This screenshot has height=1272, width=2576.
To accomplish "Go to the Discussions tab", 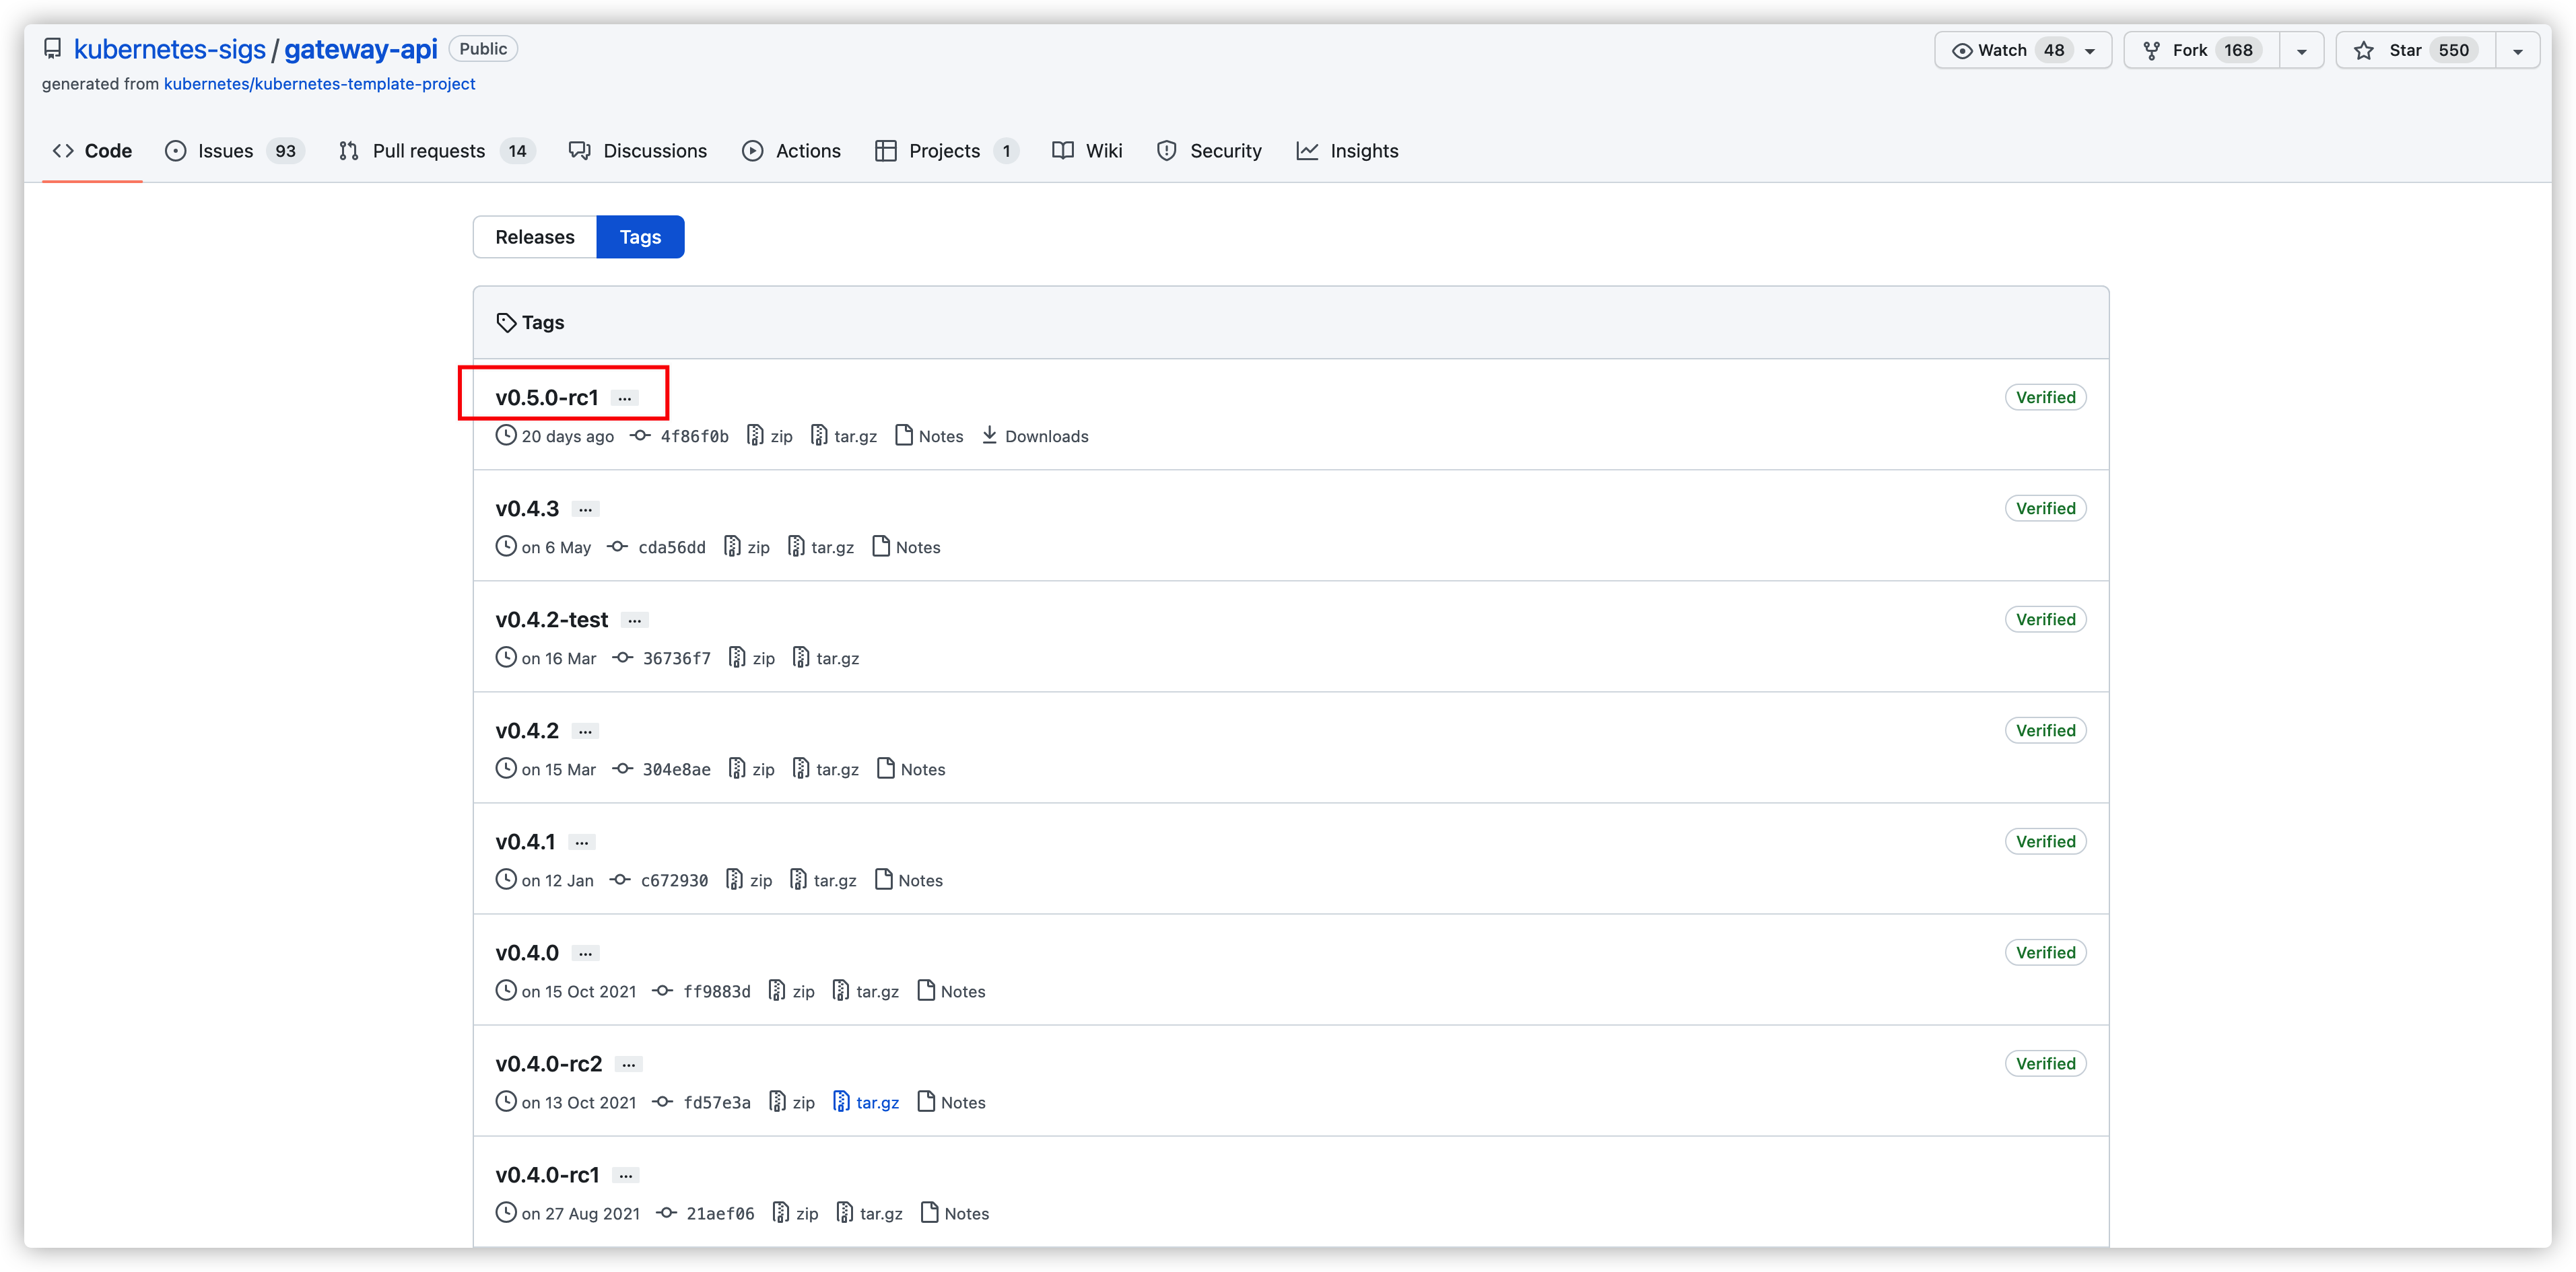I will coord(638,151).
